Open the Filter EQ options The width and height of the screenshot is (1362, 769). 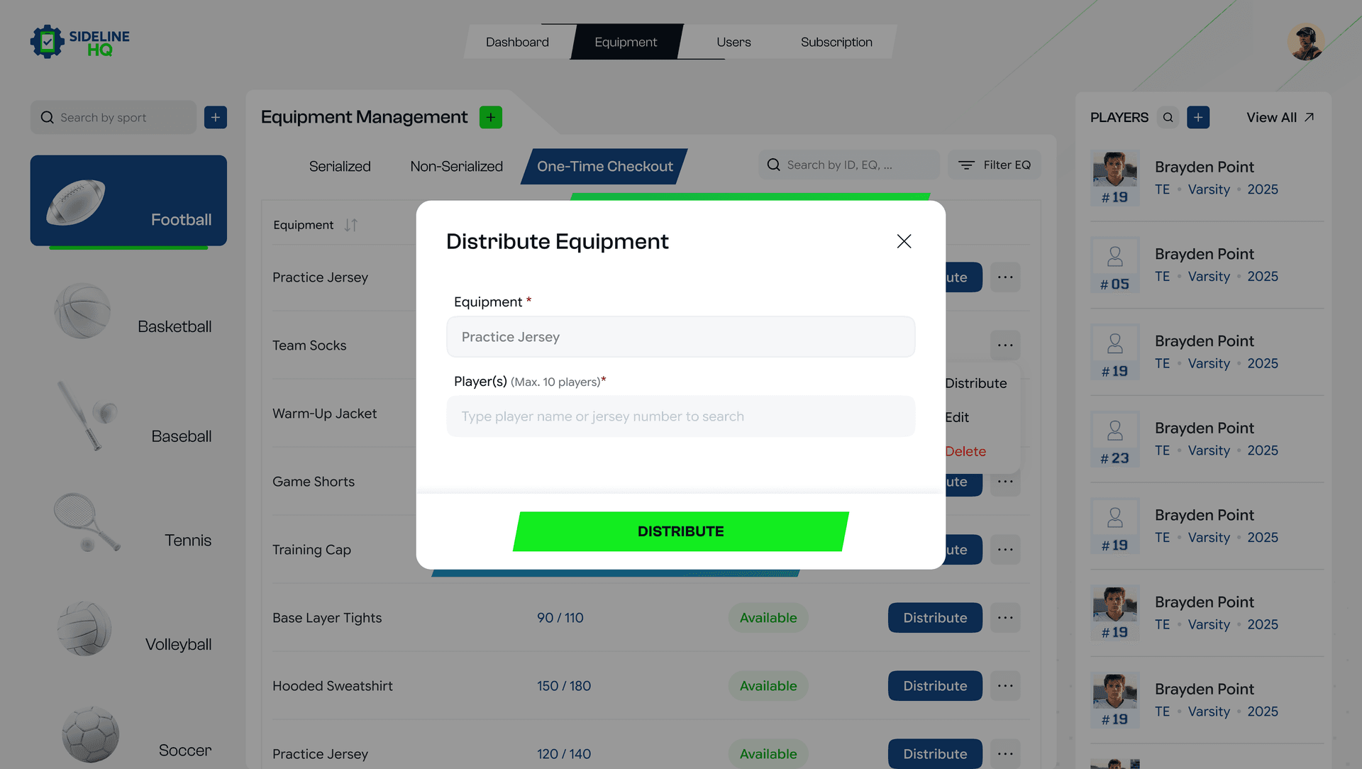pyautogui.click(x=994, y=165)
